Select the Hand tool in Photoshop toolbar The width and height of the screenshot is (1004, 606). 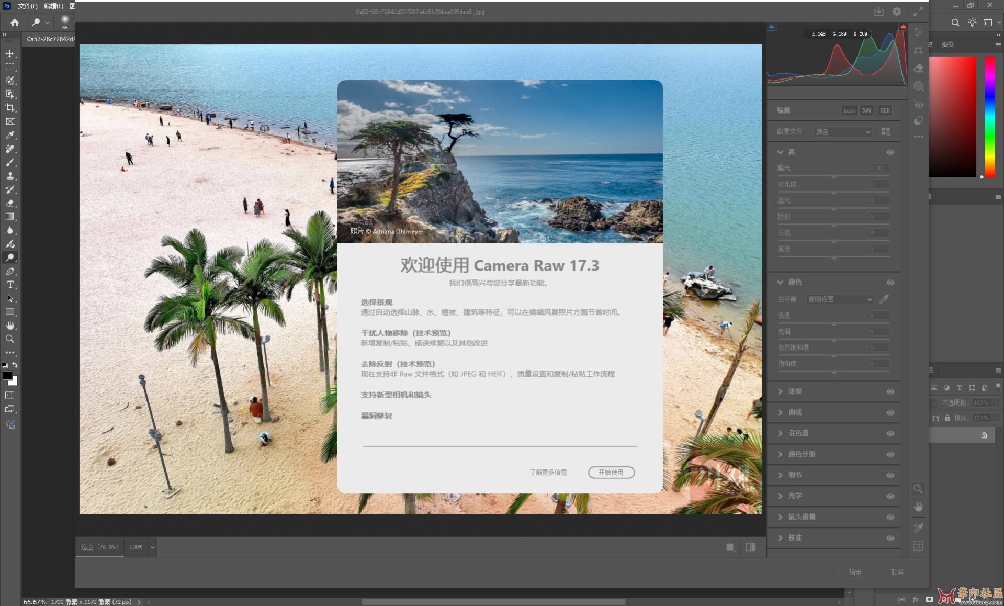pos(10,326)
